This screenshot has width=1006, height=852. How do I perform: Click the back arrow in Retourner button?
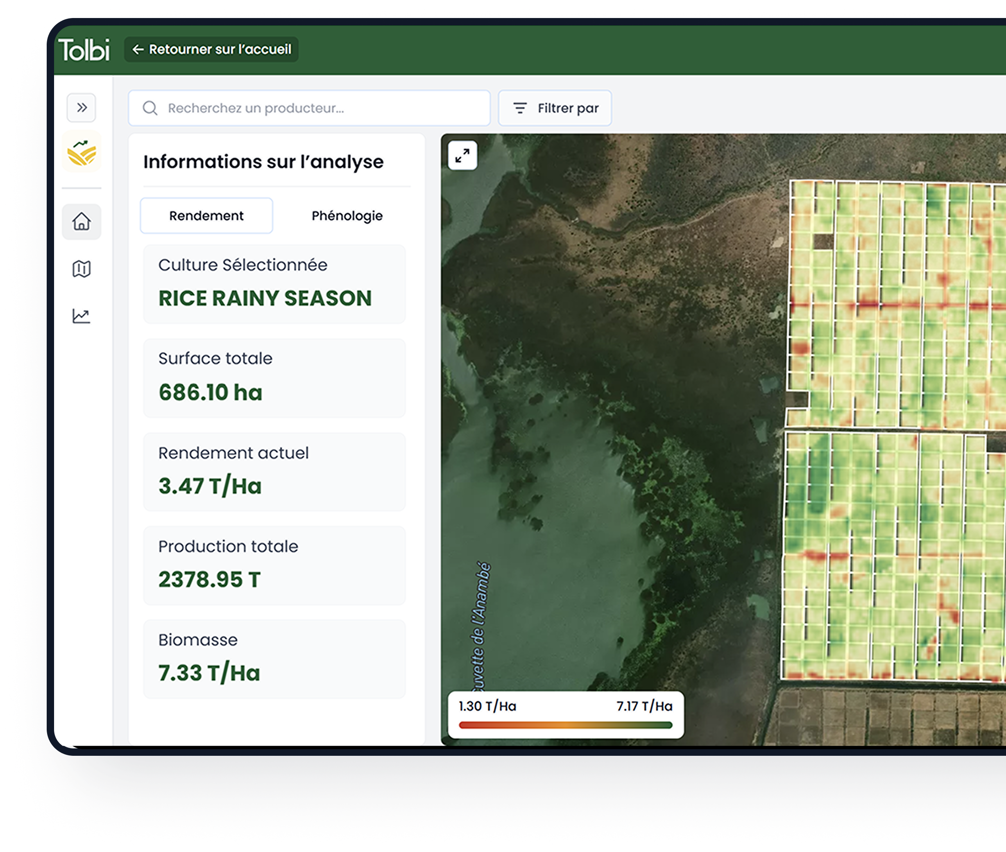pos(138,49)
